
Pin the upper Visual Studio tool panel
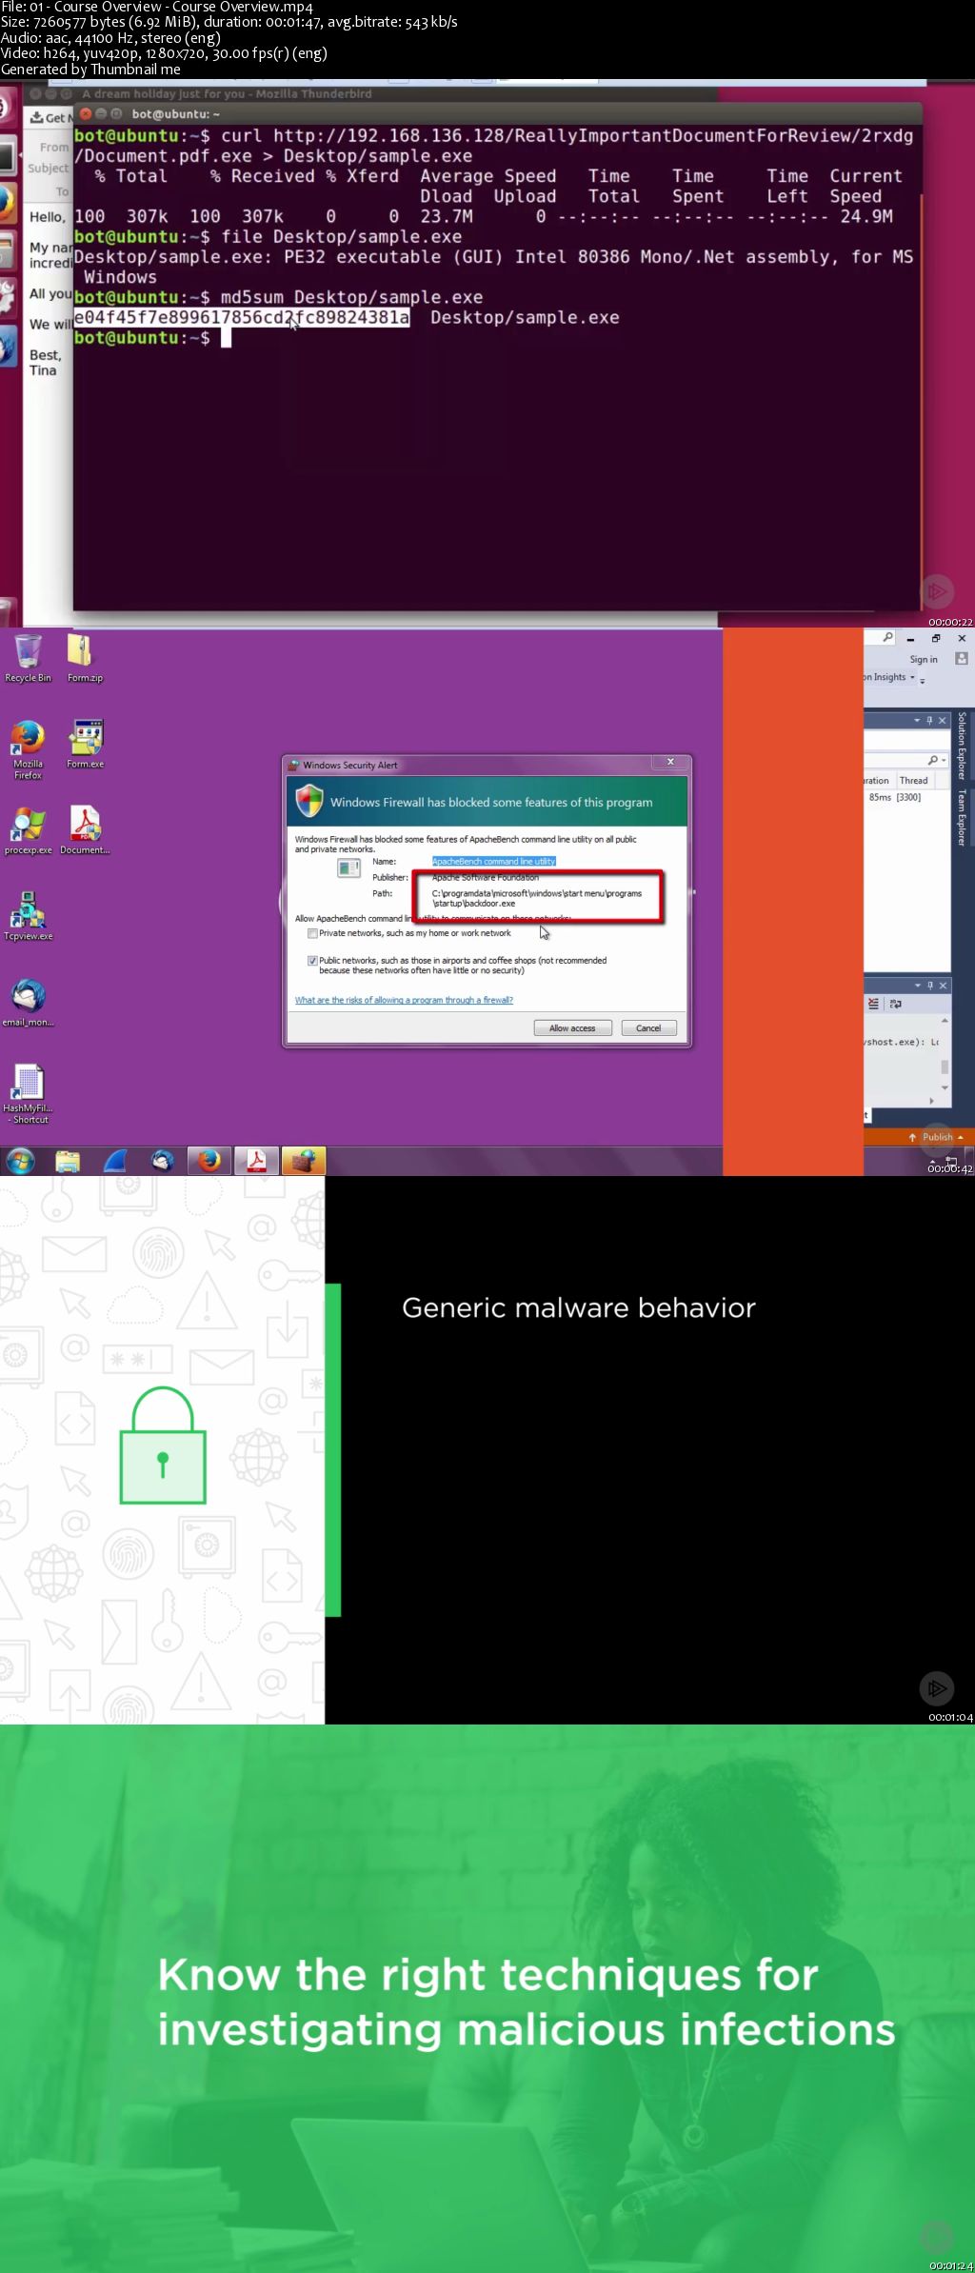[929, 721]
